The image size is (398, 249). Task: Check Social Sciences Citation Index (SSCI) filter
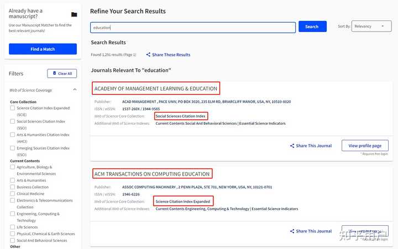(12, 121)
